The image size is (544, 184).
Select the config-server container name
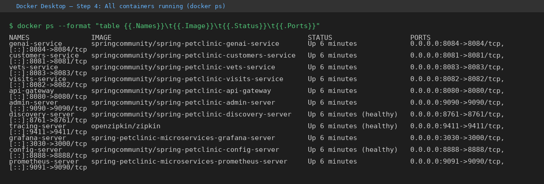click(35, 150)
